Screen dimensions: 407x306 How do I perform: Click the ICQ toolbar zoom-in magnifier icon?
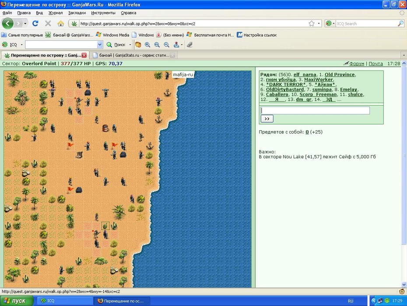click(x=147, y=45)
